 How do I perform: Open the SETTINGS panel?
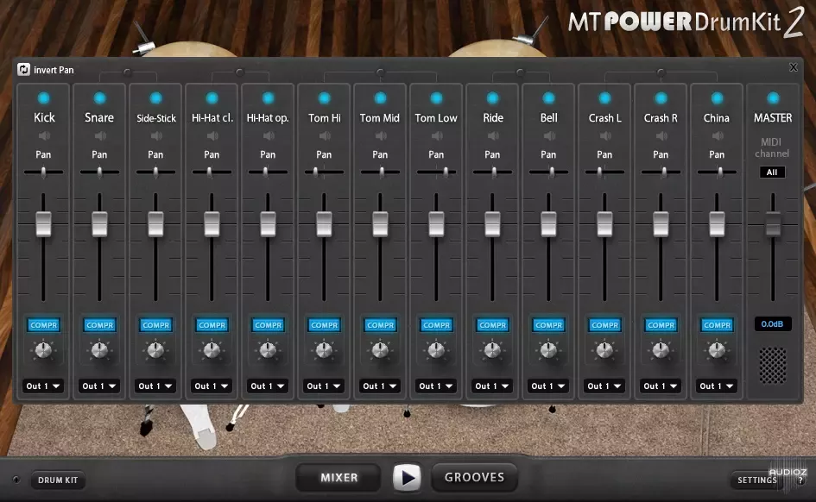(x=757, y=480)
